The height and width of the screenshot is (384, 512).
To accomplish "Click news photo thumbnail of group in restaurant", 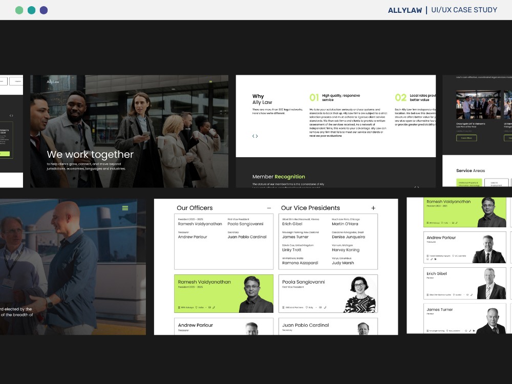I will pyautogui.click(x=478, y=105).
